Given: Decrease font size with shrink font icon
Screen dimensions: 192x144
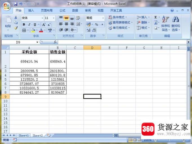Looking at the screenshot, I should click(x=49, y=25).
